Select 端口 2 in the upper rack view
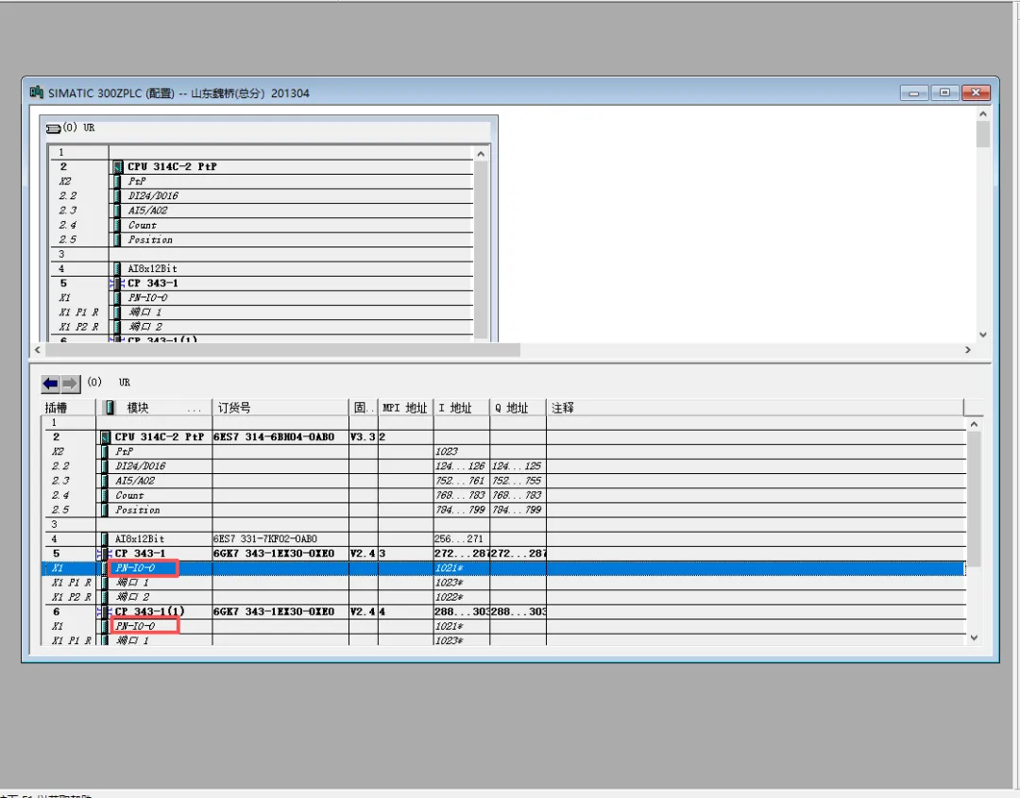The image size is (1020, 798). [145, 327]
